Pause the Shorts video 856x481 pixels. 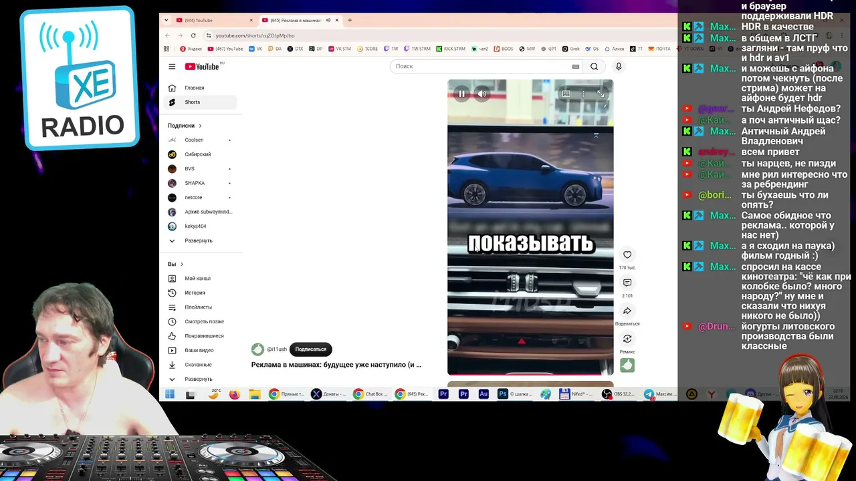[x=461, y=94]
